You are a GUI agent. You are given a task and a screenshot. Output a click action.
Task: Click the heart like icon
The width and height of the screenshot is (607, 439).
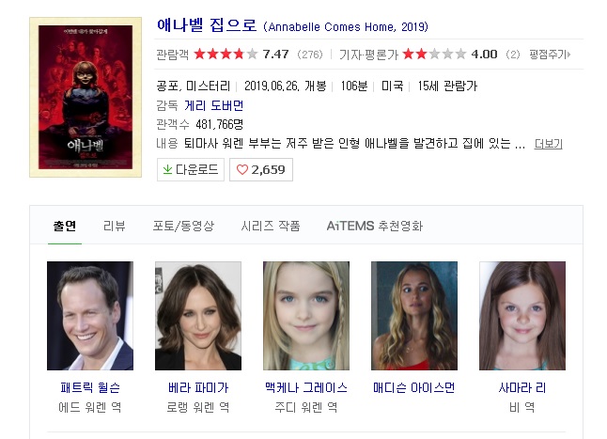241,169
